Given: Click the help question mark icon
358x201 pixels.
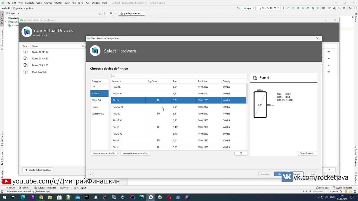Looking at the screenshot, I should (x=90, y=174).
